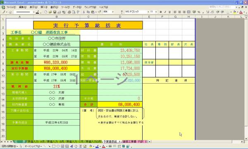
Task: Click the Merge and Center icon
Action: (x=189, y=12)
